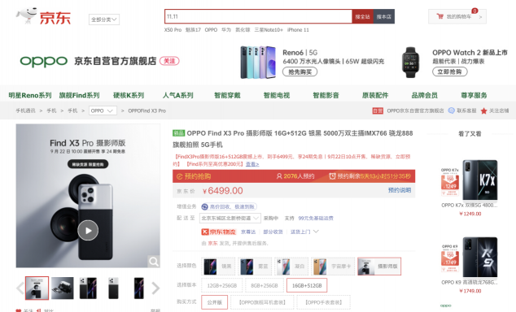The width and height of the screenshot is (516, 312).
Task: Click the Reno6 phones banner image
Action: (x=258, y=62)
